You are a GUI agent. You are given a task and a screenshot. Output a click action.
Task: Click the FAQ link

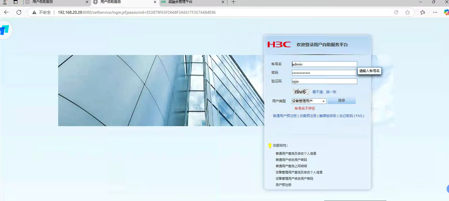coord(359,116)
